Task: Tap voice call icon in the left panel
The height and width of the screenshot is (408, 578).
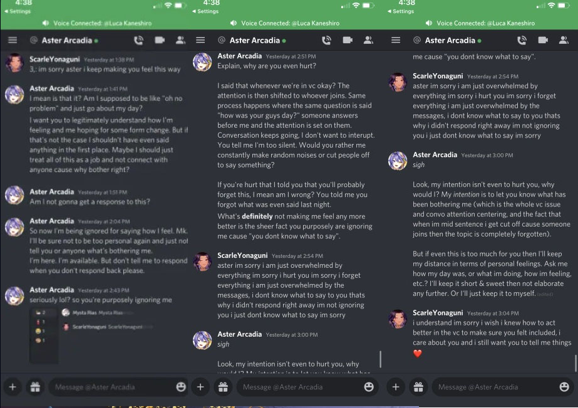Action: [x=138, y=40]
